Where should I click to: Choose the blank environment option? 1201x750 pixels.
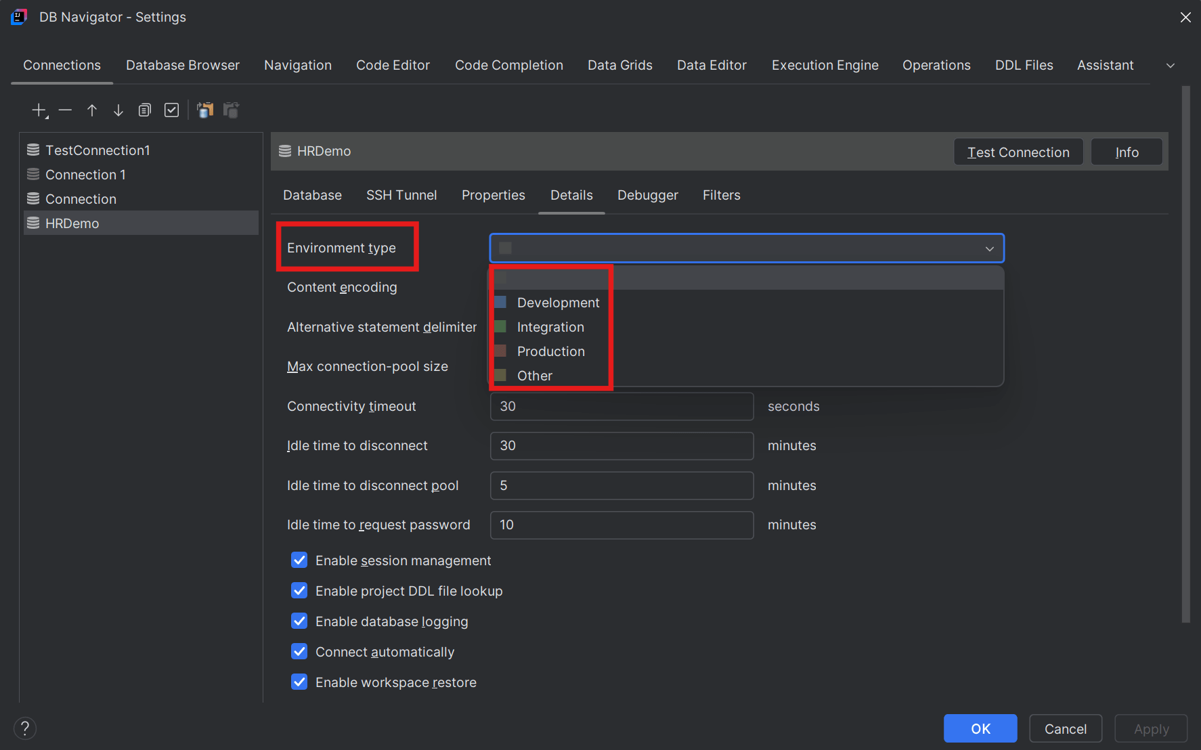point(747,278)
